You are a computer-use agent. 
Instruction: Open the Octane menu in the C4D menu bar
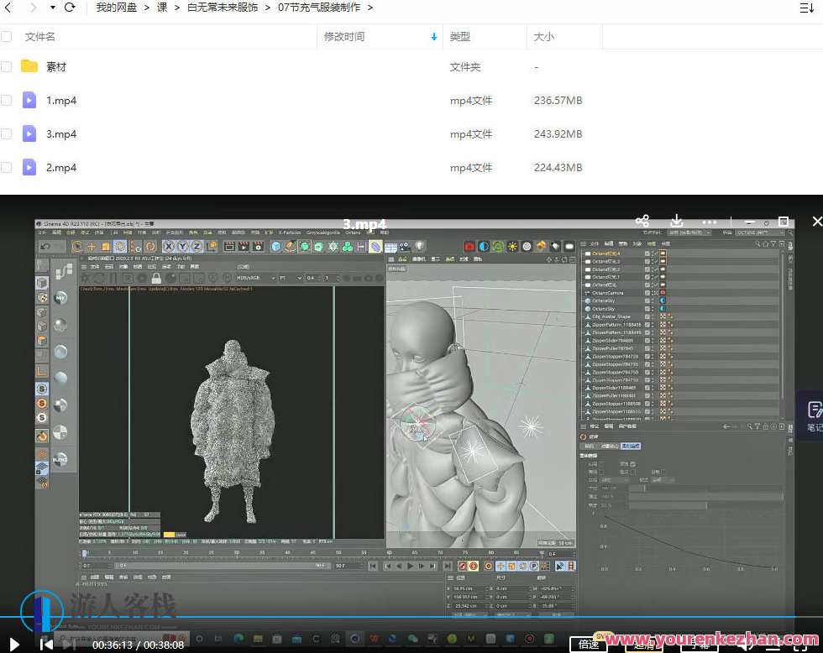353,232
